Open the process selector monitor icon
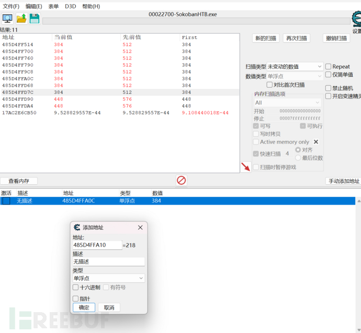The width and height of the screenshot is (361, 333). click(7, 19)
